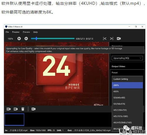The image size is (147, 135).
Task: Select the 200% preset
Action: pos(127,85)
